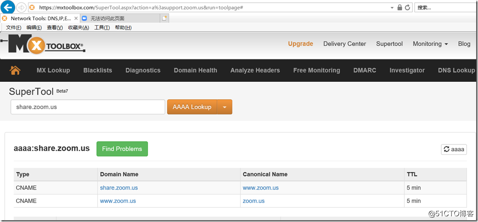This screenshot has width=478, height=222.
Task: Click the refresh icon in address bar
Action: [407, 8]
